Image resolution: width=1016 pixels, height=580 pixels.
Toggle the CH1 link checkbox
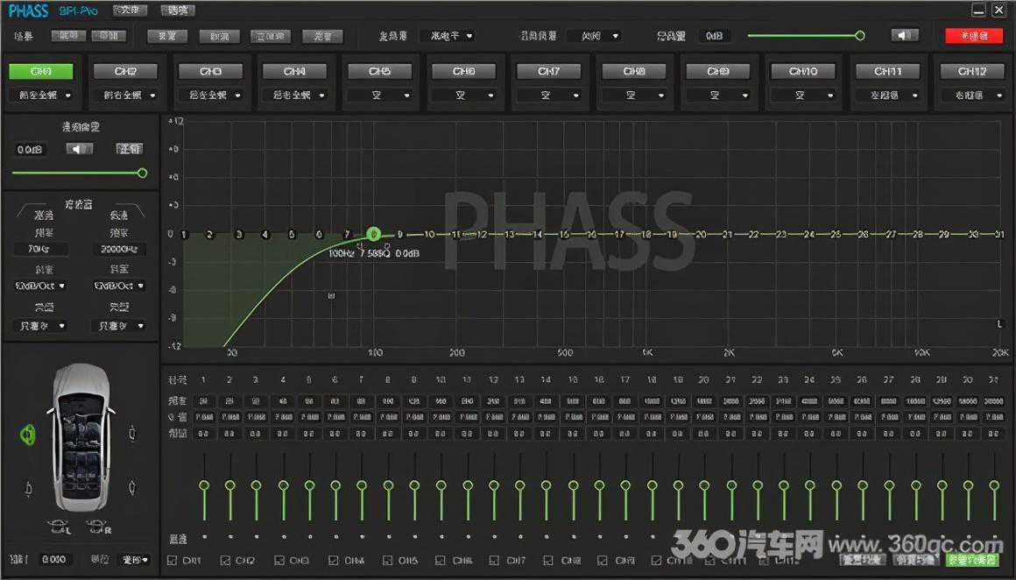[x=172, y=560]
